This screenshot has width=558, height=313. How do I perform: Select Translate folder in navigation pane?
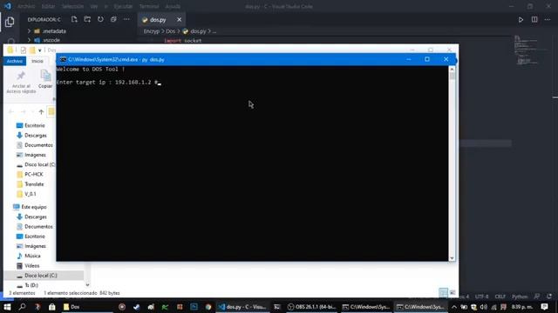click(x=34, y=184)
